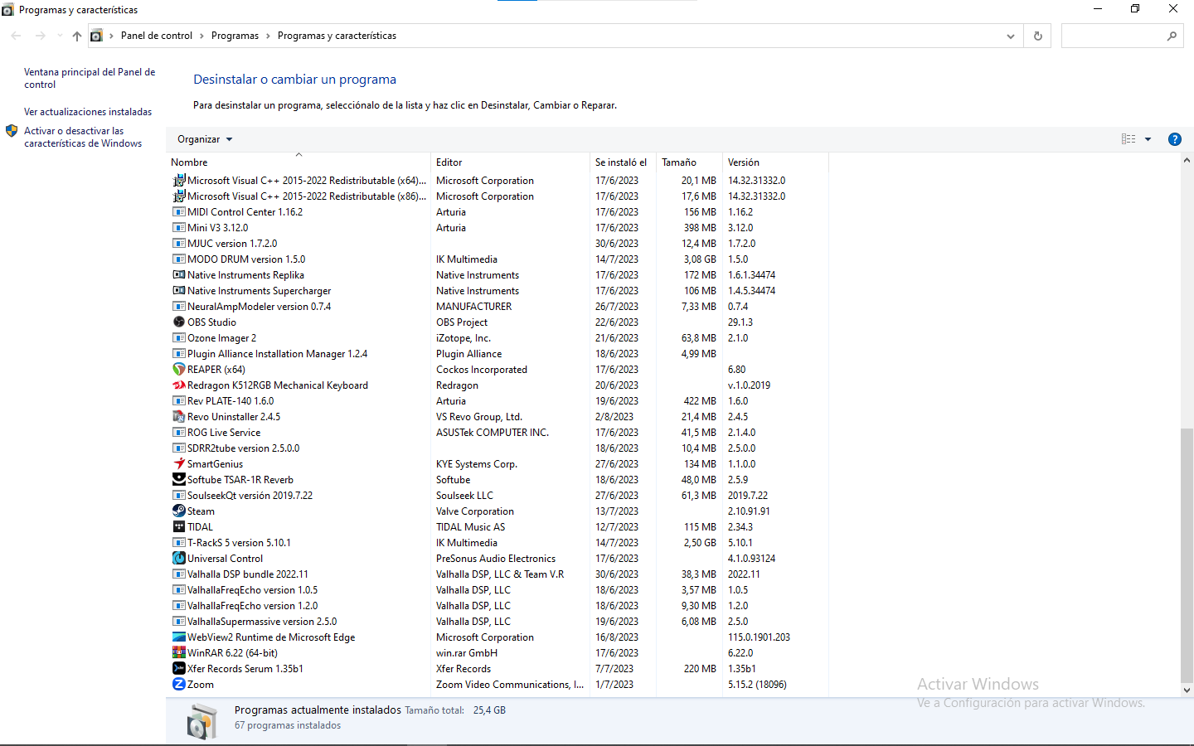Select MIDI Control Center 1.16.2 row
This screenshot has width=1194, height=746.
click(498, 212)
